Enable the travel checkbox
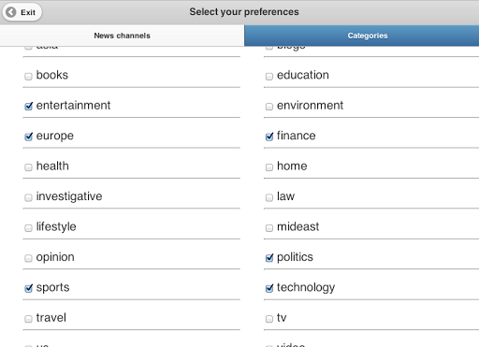Screen dimensions: 479x347 28,319
